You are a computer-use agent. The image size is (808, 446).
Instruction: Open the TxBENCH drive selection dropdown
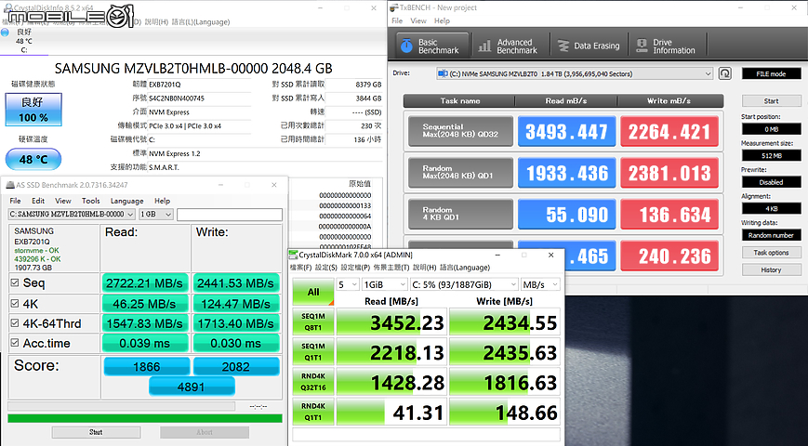575,73
